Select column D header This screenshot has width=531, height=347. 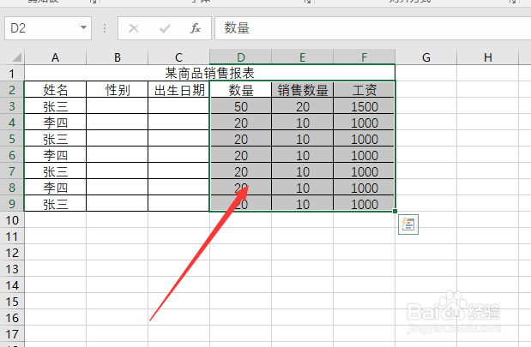(x=241, y=57)
